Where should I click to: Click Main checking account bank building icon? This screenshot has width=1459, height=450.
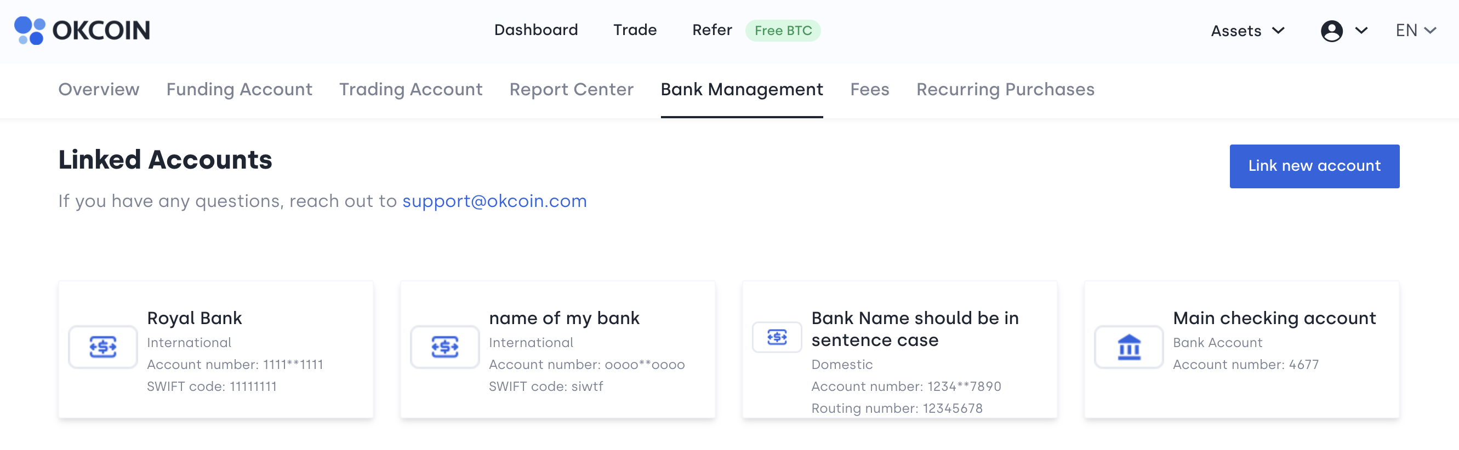pos(1129,347)
